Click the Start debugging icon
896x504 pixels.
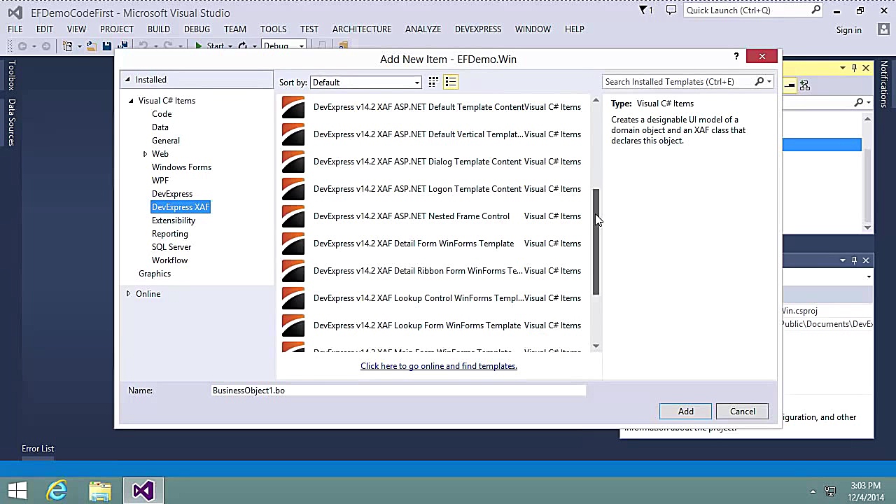click(x=199, y=45)
